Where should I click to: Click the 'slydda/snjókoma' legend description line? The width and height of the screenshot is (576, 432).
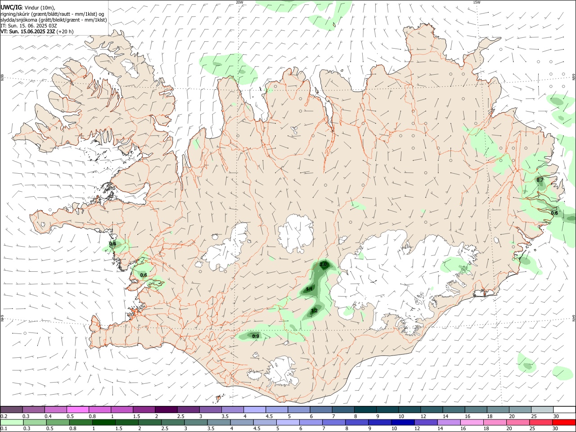54,20
